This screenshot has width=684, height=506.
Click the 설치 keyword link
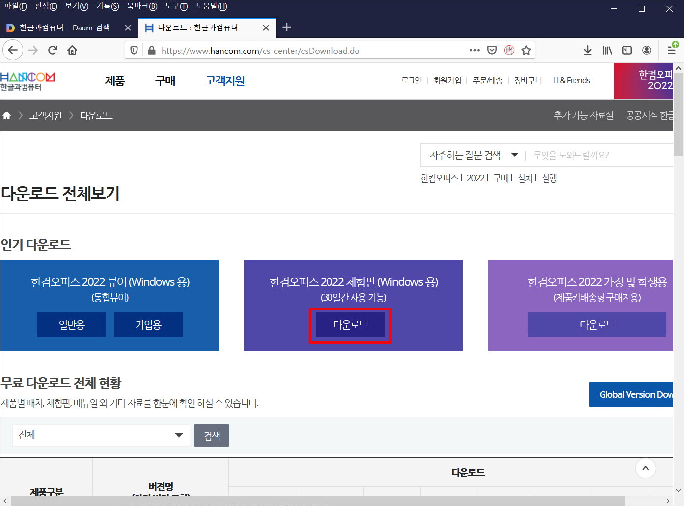525,178
